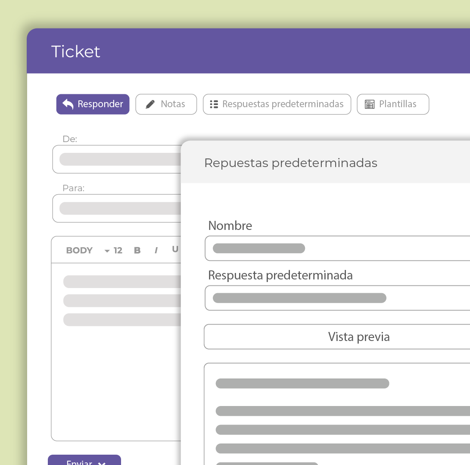Open the Plantillas tab
The image size is (470, 465).
click(393, 104)
